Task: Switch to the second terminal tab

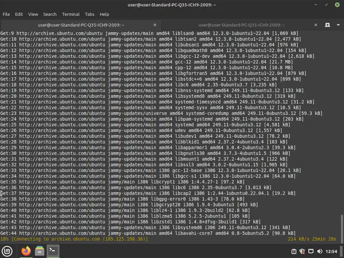Action: click(x=242, y=25)
